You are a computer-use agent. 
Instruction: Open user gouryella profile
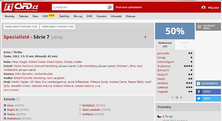[x=163, y=53]
